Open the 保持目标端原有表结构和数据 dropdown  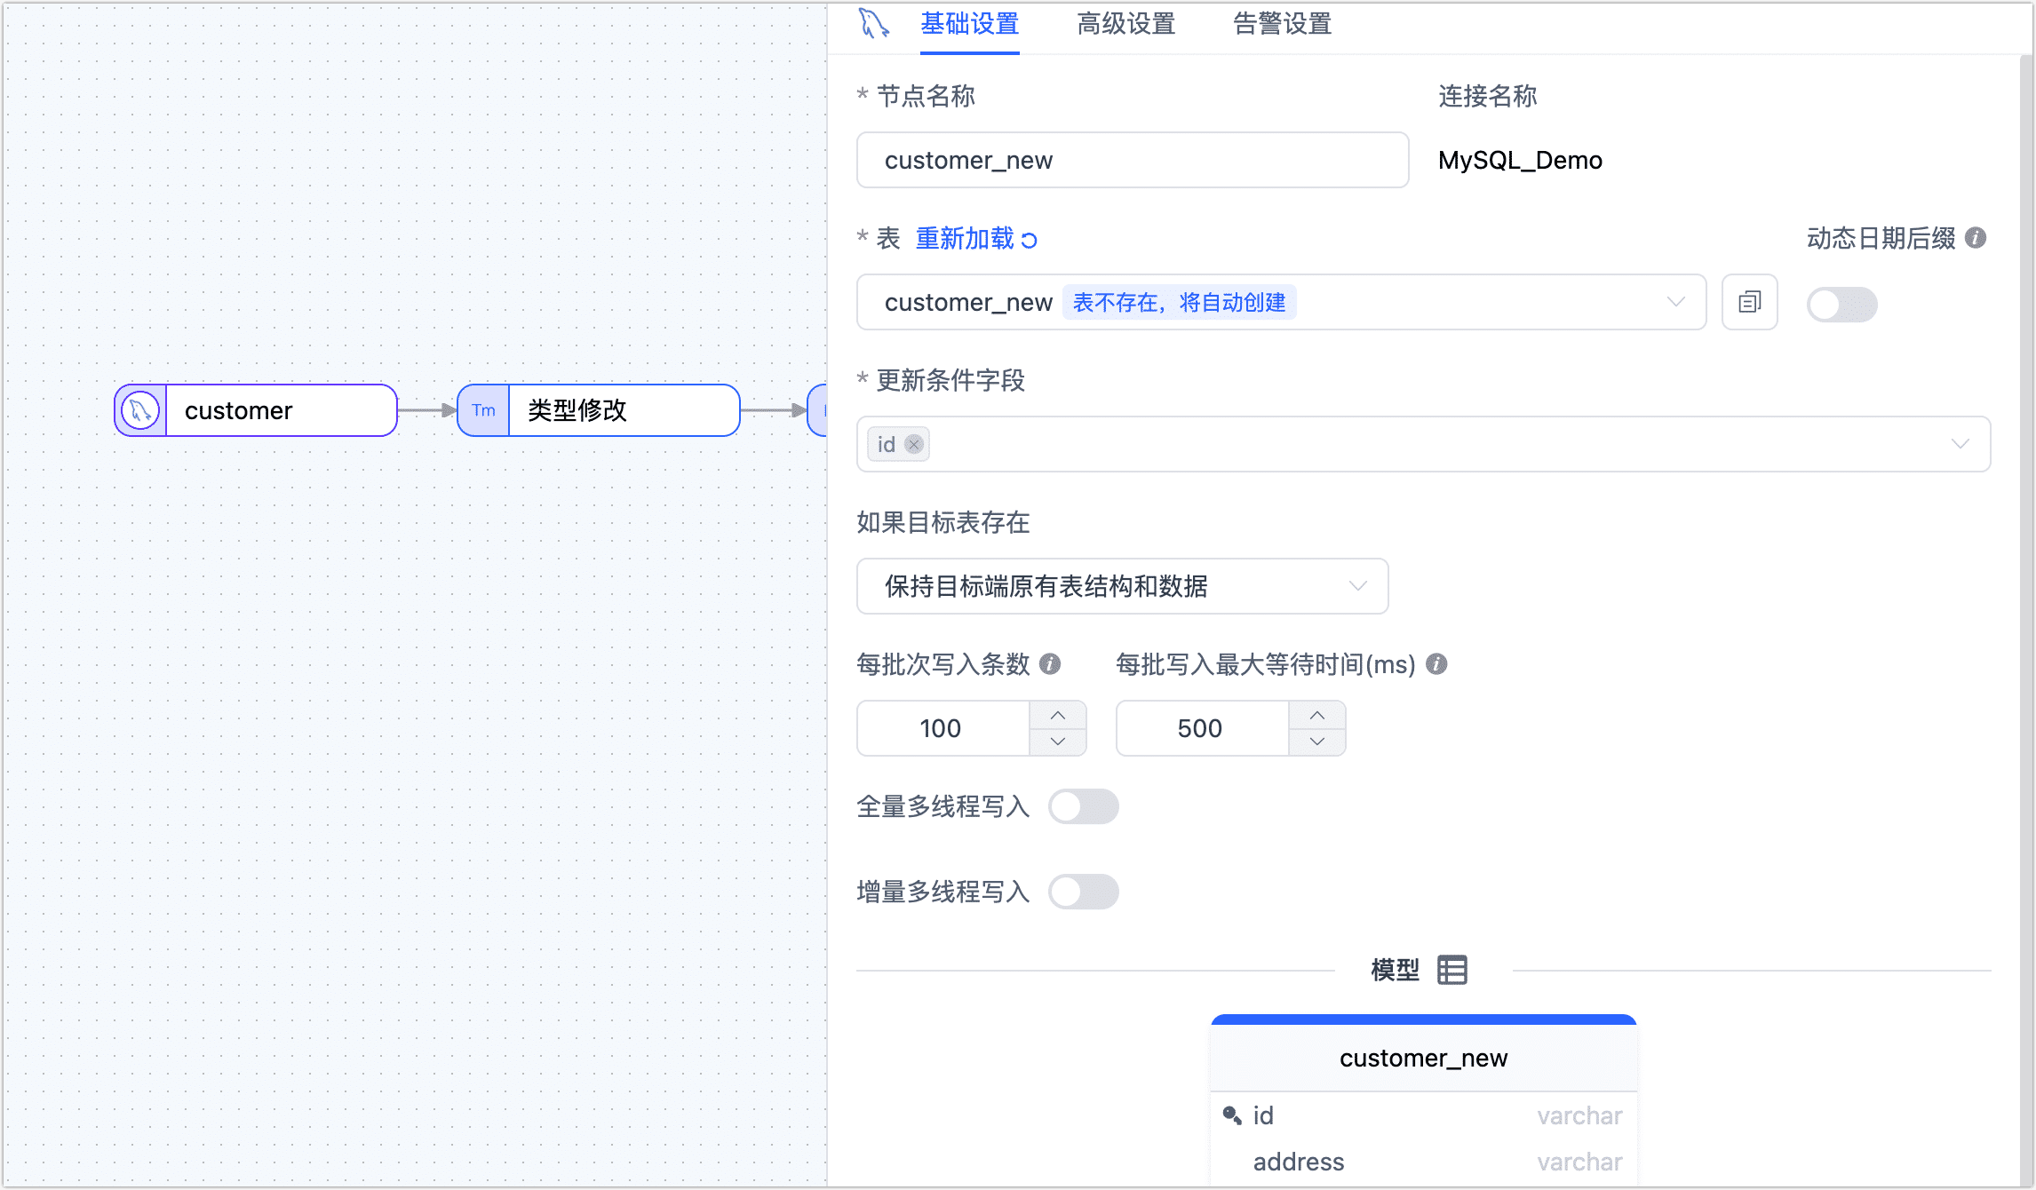(1121, 586)
